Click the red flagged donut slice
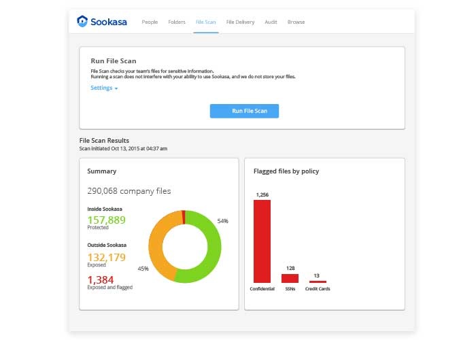This screenshot has height=340, width=476. click(184, 217)
